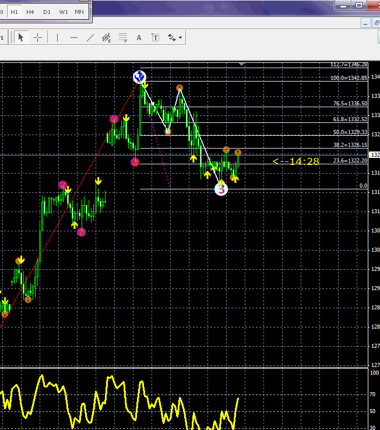Switch chart to the H4 timeframe
Viewport: 380px width, 430px height.
click(x=30, y=12)
